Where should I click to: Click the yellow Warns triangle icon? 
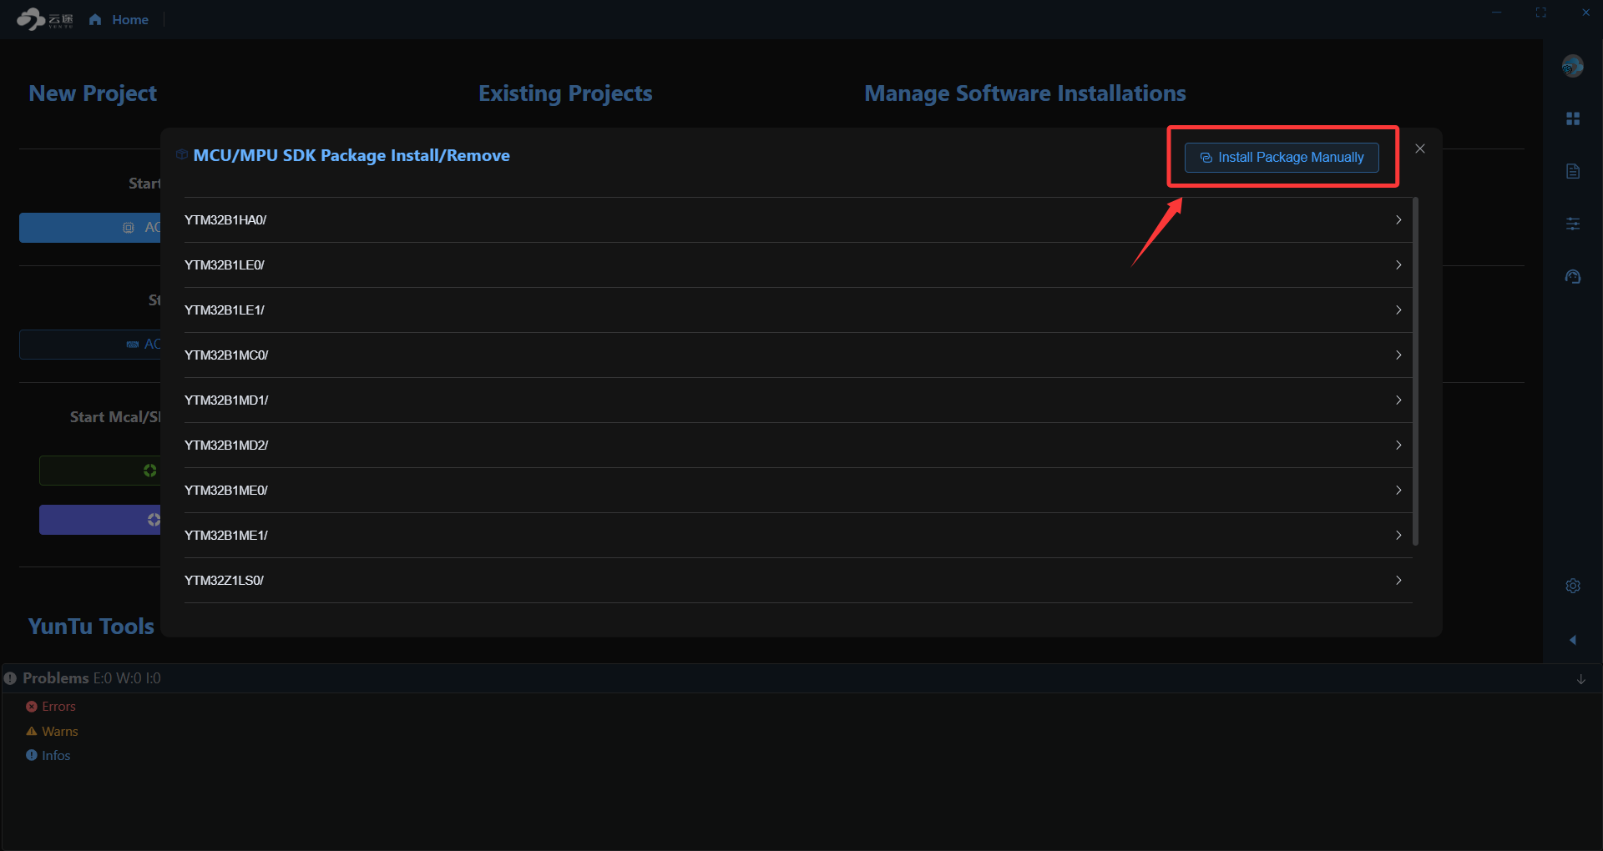[32, 731]
